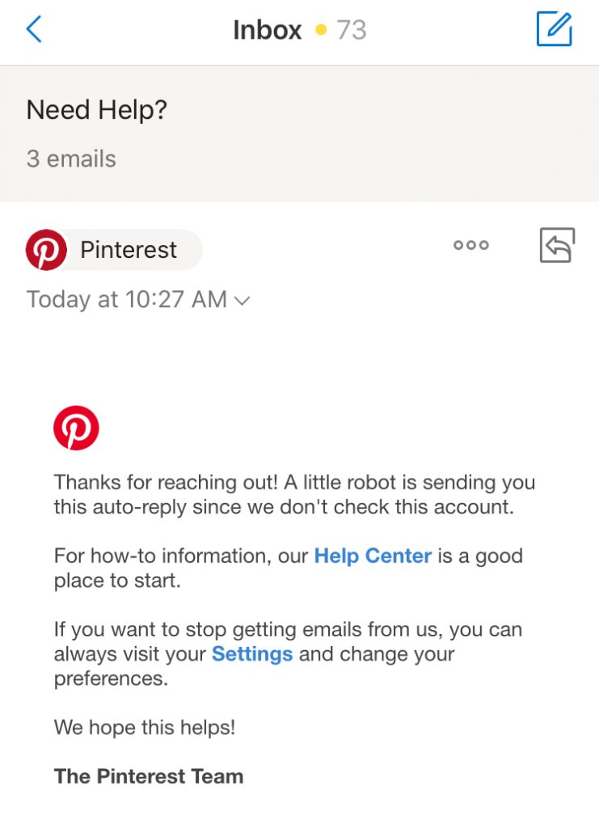The width and height of the screenshot is (599, 828).
Task: Open the compose new email icon
Action: (x=555, y=30)
